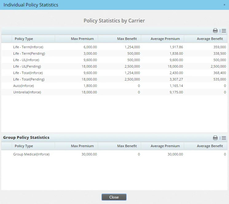Click average benefit value 535,000

(x=220, y=79)
